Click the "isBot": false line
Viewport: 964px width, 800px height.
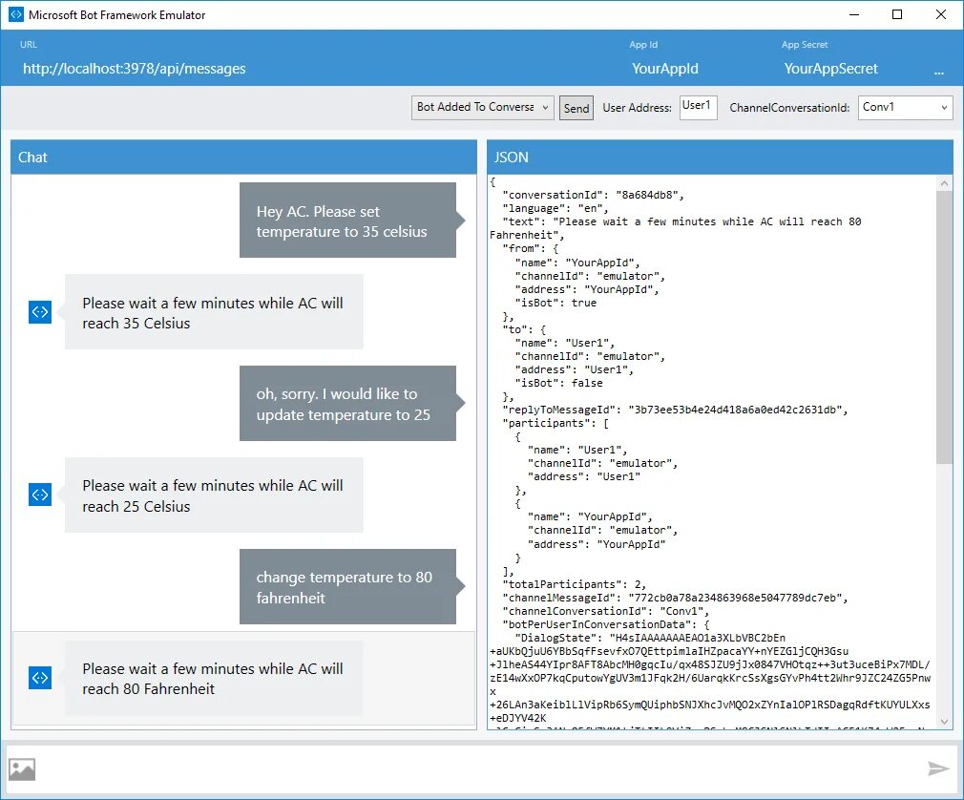(559, 383)
